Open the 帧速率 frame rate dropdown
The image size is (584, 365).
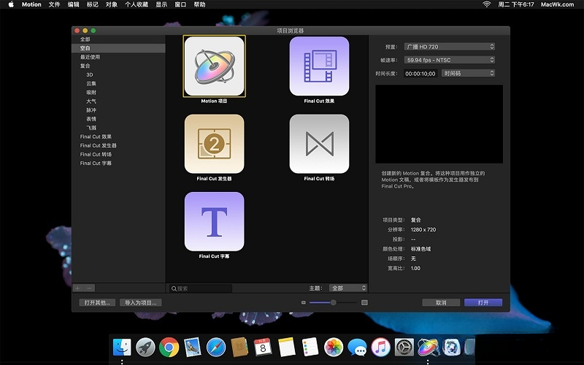tap(450, 60)
